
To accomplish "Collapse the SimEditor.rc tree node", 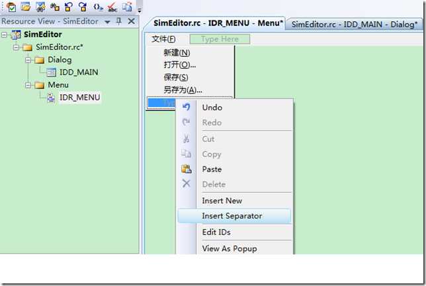I will pos(16,47).
